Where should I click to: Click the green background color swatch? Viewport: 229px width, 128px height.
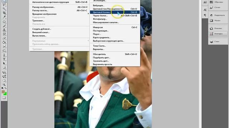tap(5, 94)
